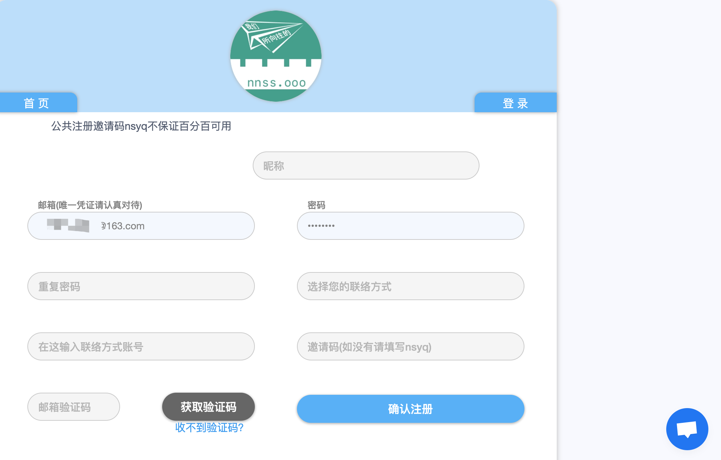Click the 密码 password field

coord(410,226)
